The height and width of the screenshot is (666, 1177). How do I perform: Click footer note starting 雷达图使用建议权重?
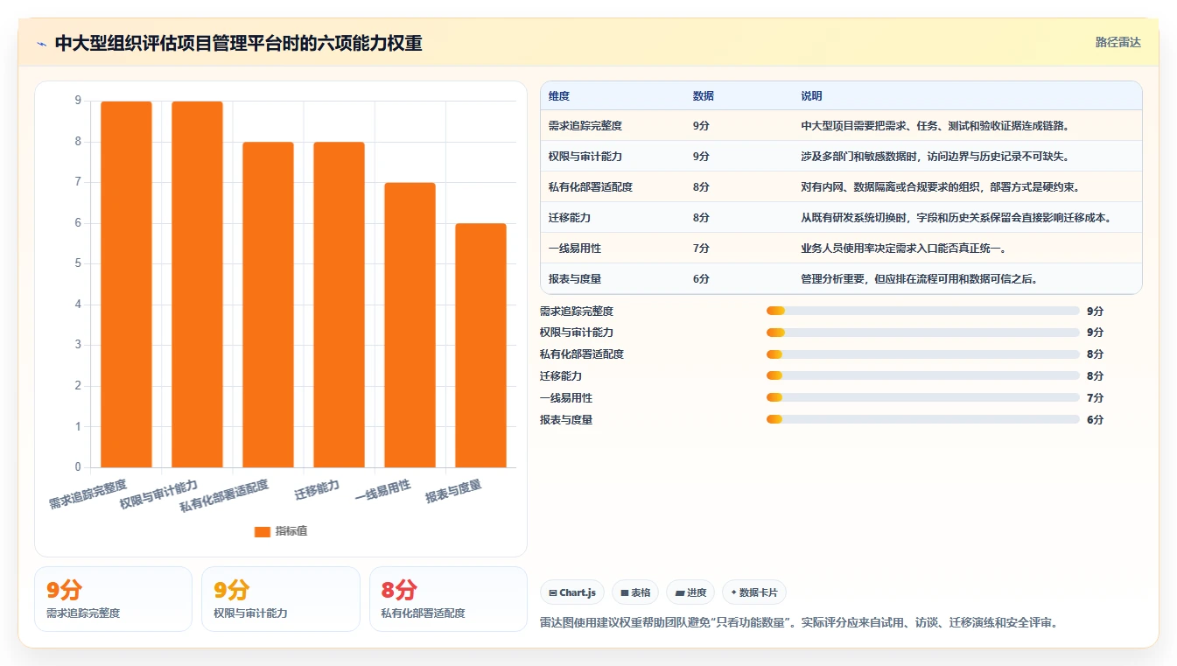[798, 623]
